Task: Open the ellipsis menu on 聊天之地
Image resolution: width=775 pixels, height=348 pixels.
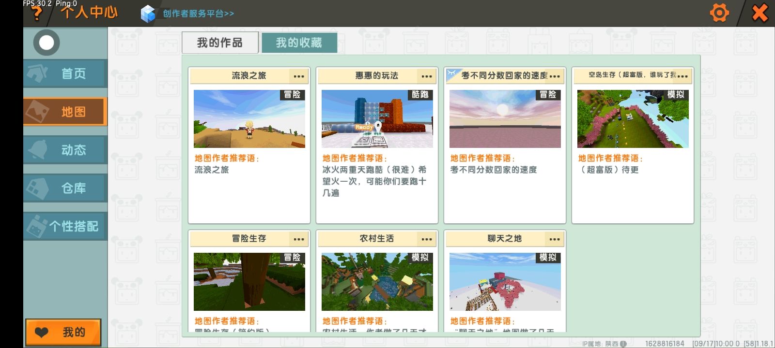Action: 555,239
